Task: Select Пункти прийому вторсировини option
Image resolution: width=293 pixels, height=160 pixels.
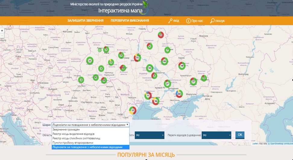Action: (x=73, y=143)
